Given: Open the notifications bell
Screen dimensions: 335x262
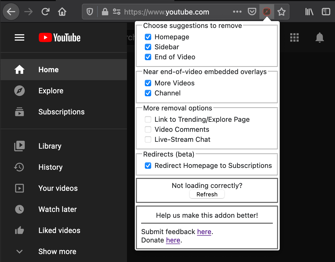Looking at the screenshot, I should pos(319,38).
